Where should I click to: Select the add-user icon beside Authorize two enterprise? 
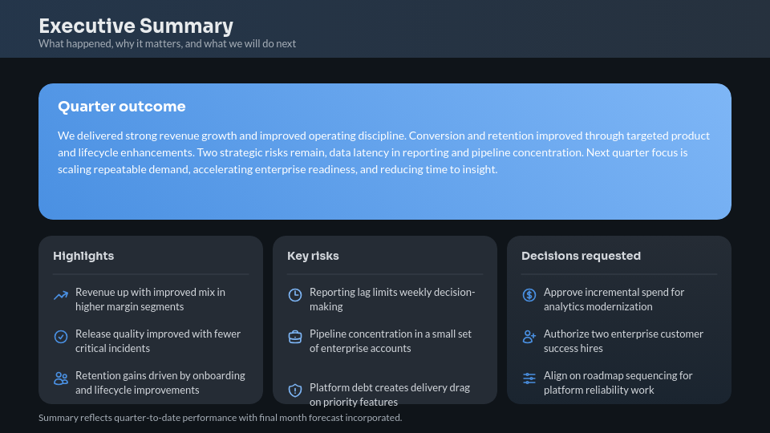(x=529, y=337)
